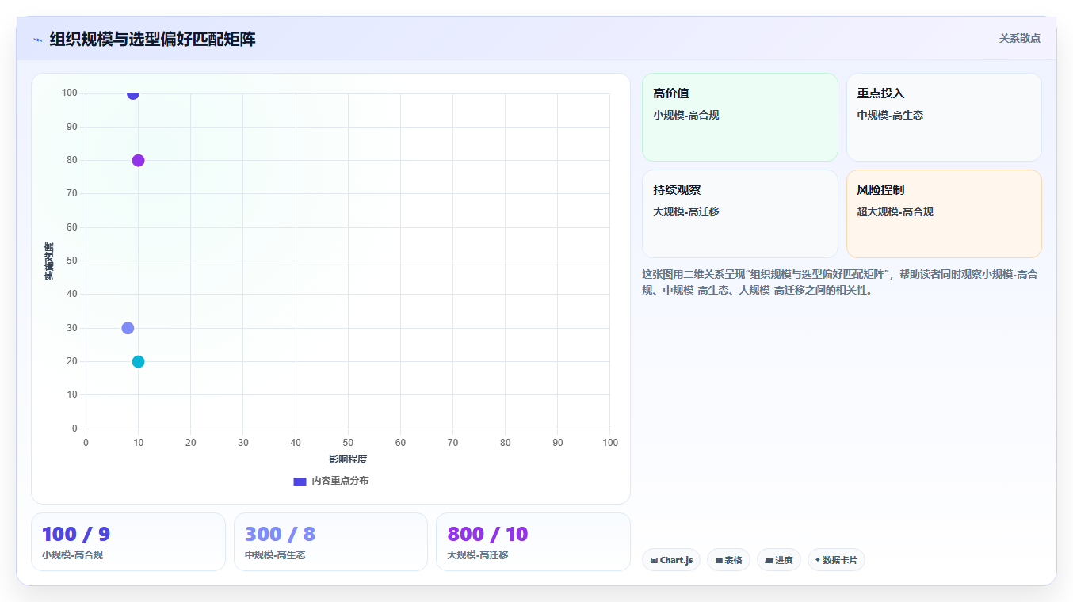Click the icon inside the Chart.js chip
This screenshot has height=602, width=1073.
click(x=654, y=560)
